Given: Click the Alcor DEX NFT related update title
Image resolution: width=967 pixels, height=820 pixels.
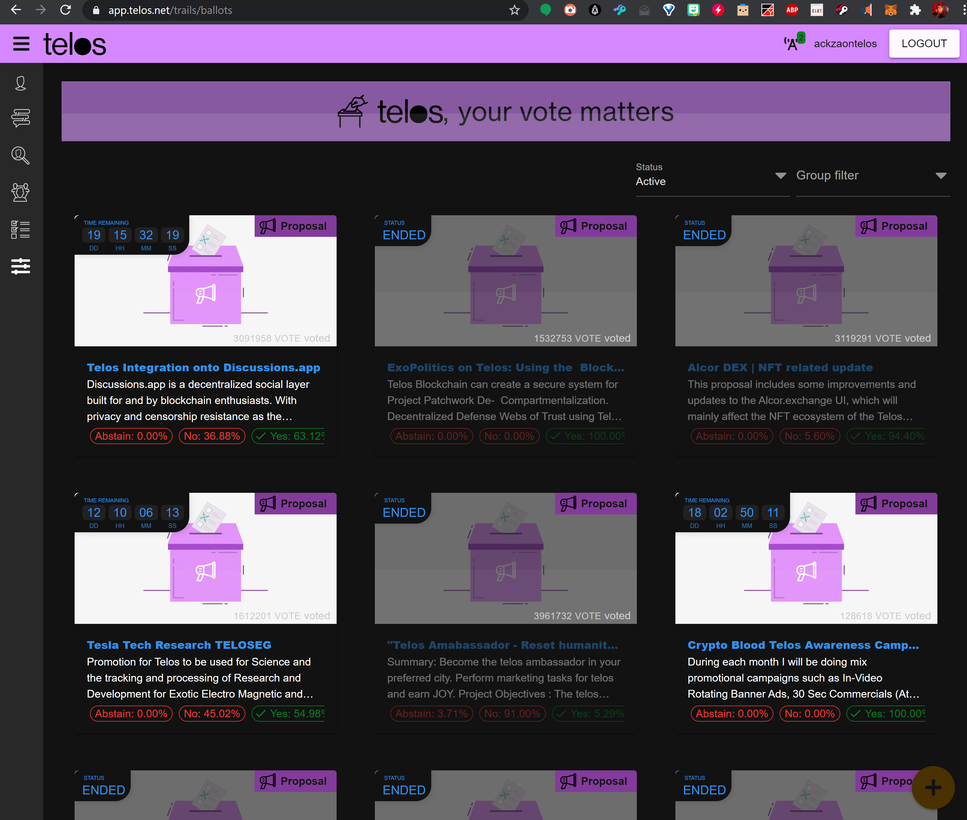Looking at the screenshot, I should pos(780,368).
